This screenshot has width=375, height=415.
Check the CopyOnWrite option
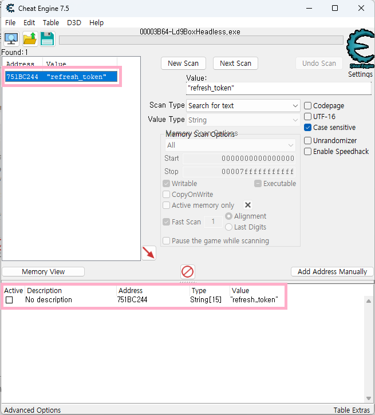[166, 194]
